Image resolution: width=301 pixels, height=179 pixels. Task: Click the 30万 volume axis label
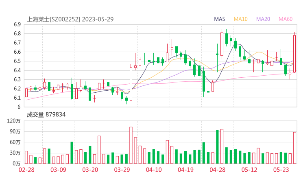tap(15, 153)
